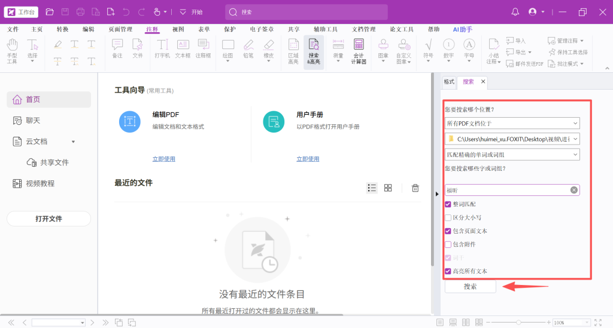
Task: Switch recent files to list view
Action: [372, 188]
